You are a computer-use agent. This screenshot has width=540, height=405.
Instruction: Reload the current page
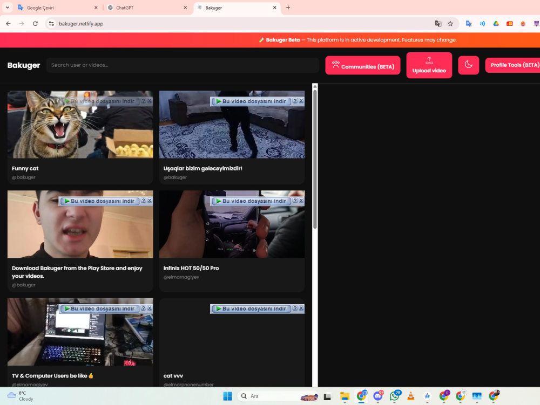click(35, 24)
